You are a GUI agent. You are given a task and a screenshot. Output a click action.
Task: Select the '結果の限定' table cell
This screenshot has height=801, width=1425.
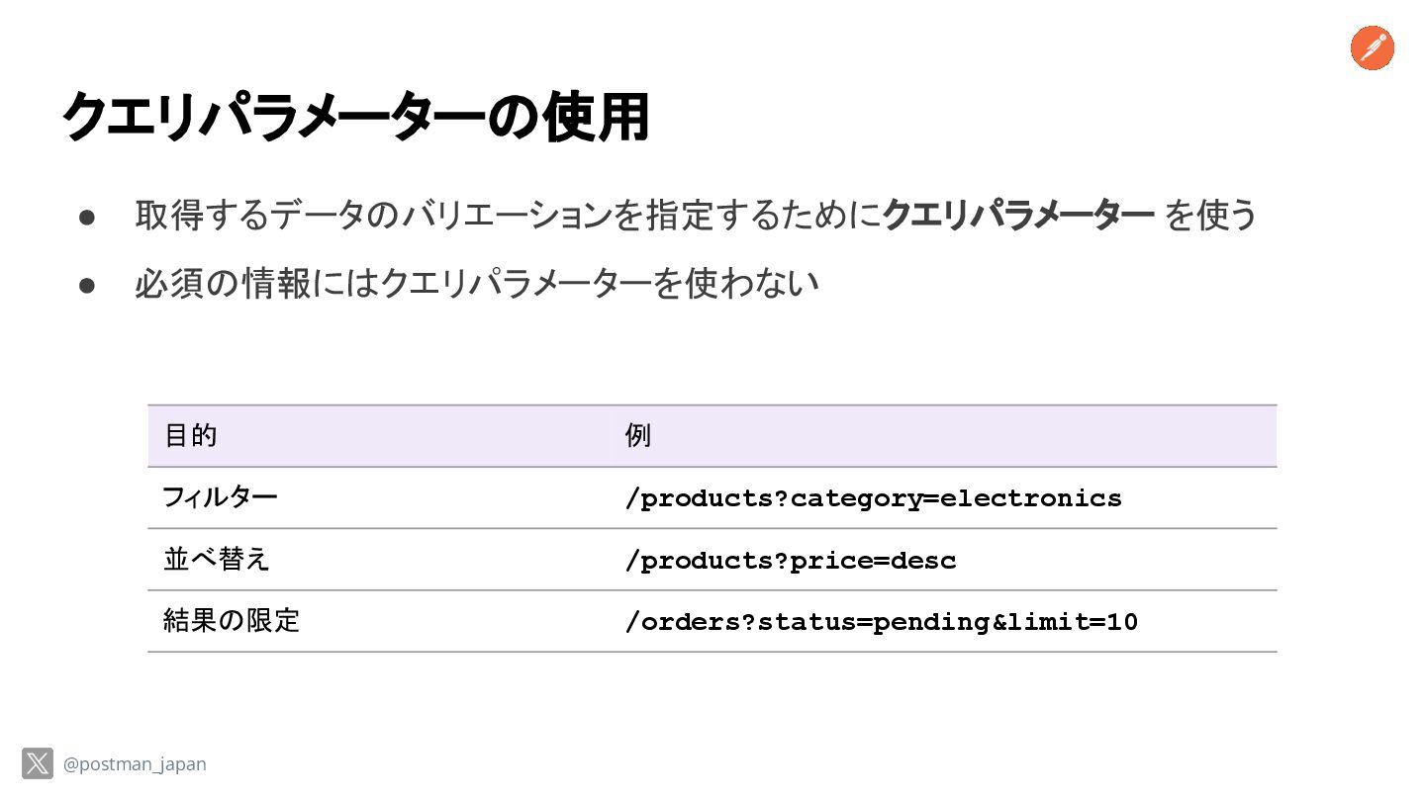231,621
